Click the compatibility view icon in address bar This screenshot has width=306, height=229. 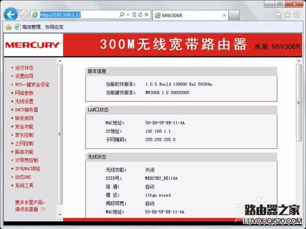pos(134,15)
